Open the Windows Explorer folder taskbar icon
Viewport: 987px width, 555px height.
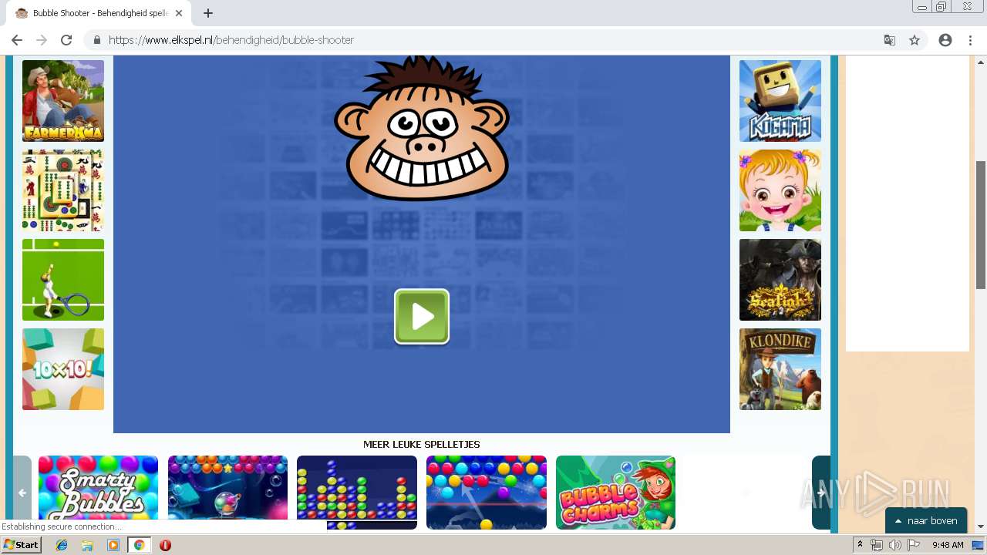coord(87,545)
